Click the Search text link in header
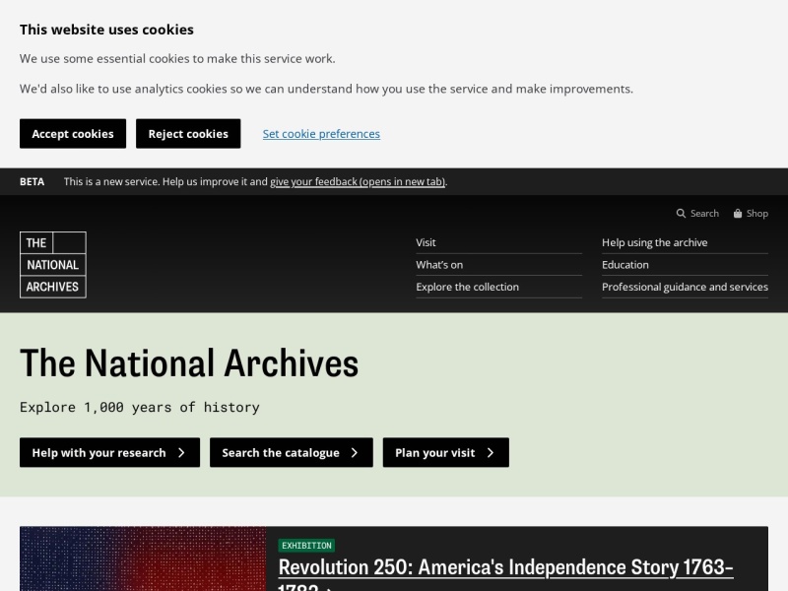Image resolution: width=788 pixels, height=591 pixels. (x=704, y=214)
